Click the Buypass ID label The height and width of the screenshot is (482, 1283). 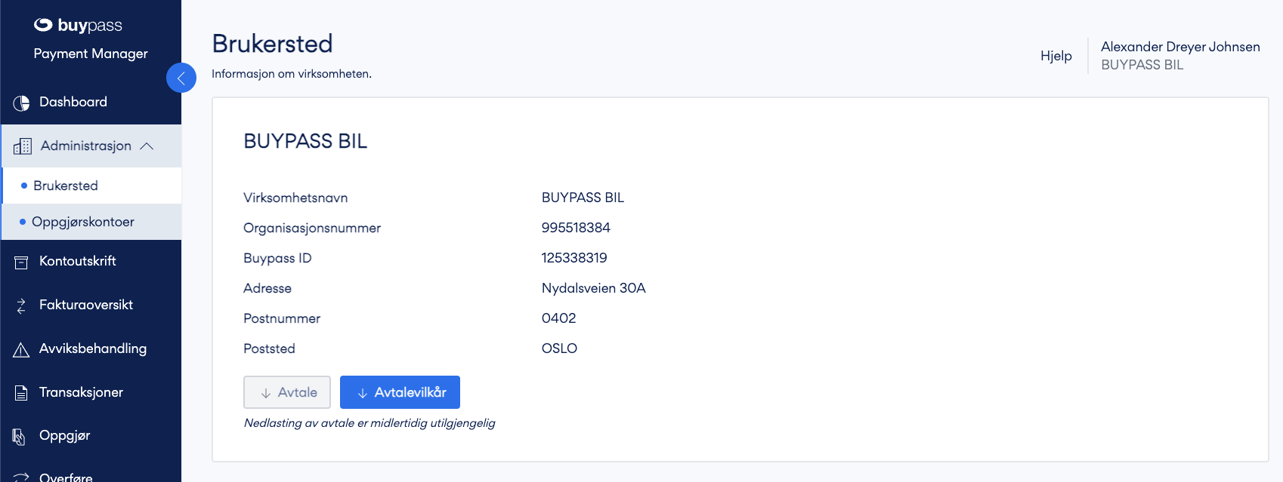pos(277,258)
